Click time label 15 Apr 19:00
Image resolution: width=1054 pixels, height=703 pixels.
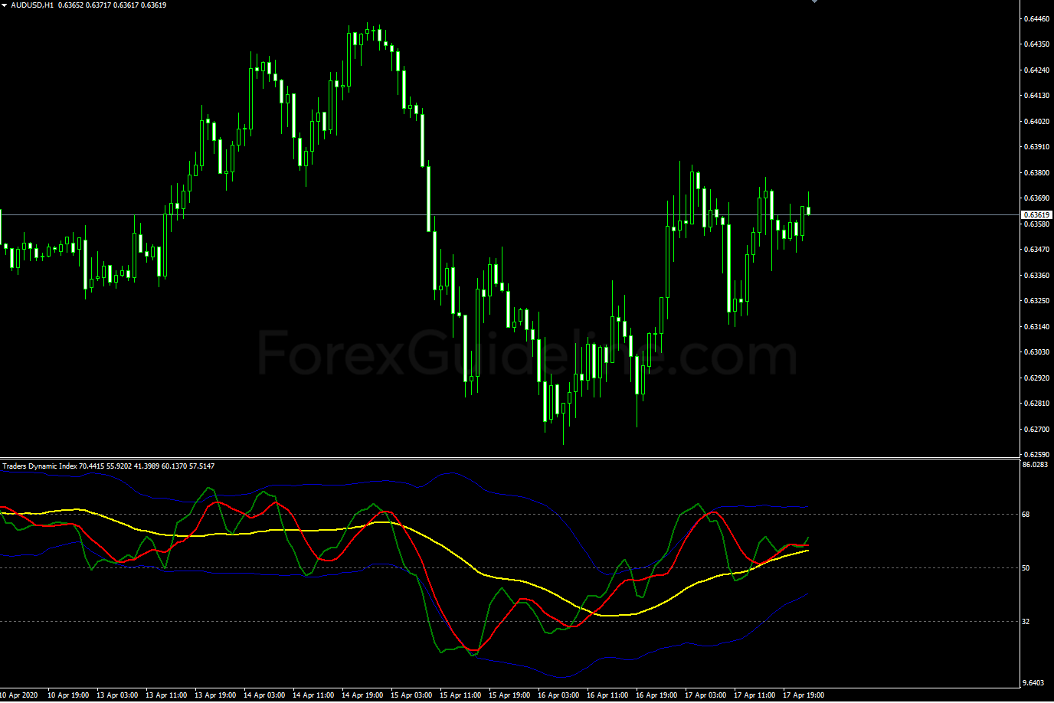point(509,695)
